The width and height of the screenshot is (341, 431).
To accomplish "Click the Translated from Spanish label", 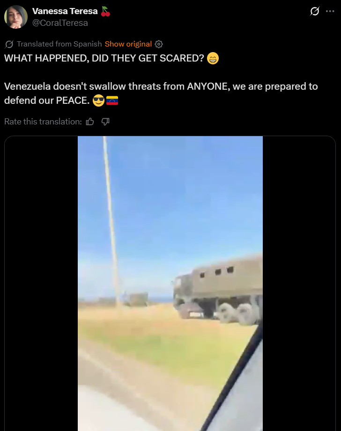I will (59, 44).
